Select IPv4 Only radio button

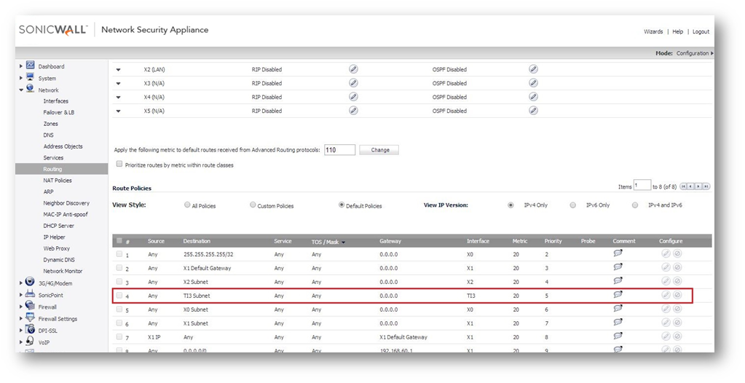(511, 205)
